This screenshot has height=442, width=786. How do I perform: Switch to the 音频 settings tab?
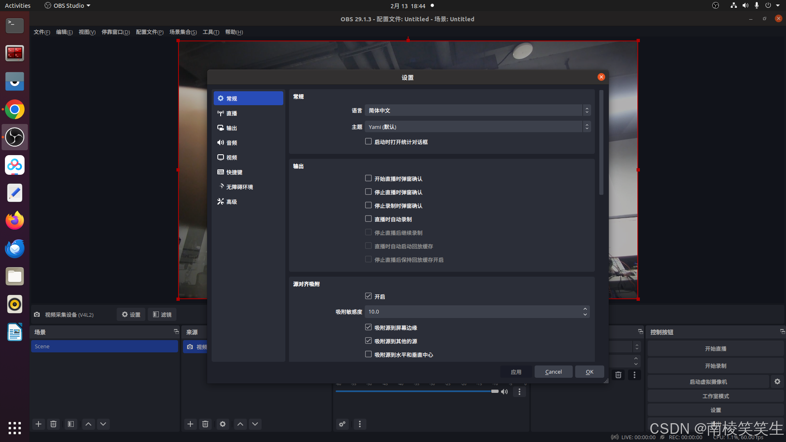232,143
